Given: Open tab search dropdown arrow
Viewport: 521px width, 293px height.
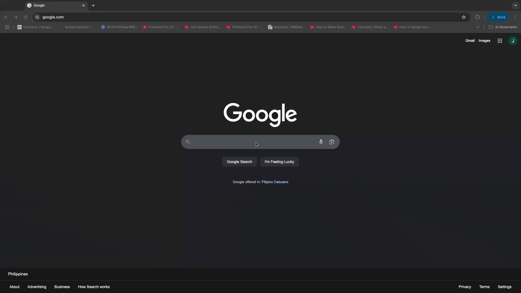Looking at the screenshot, I should pyautogui.click(x=515, y=5).
